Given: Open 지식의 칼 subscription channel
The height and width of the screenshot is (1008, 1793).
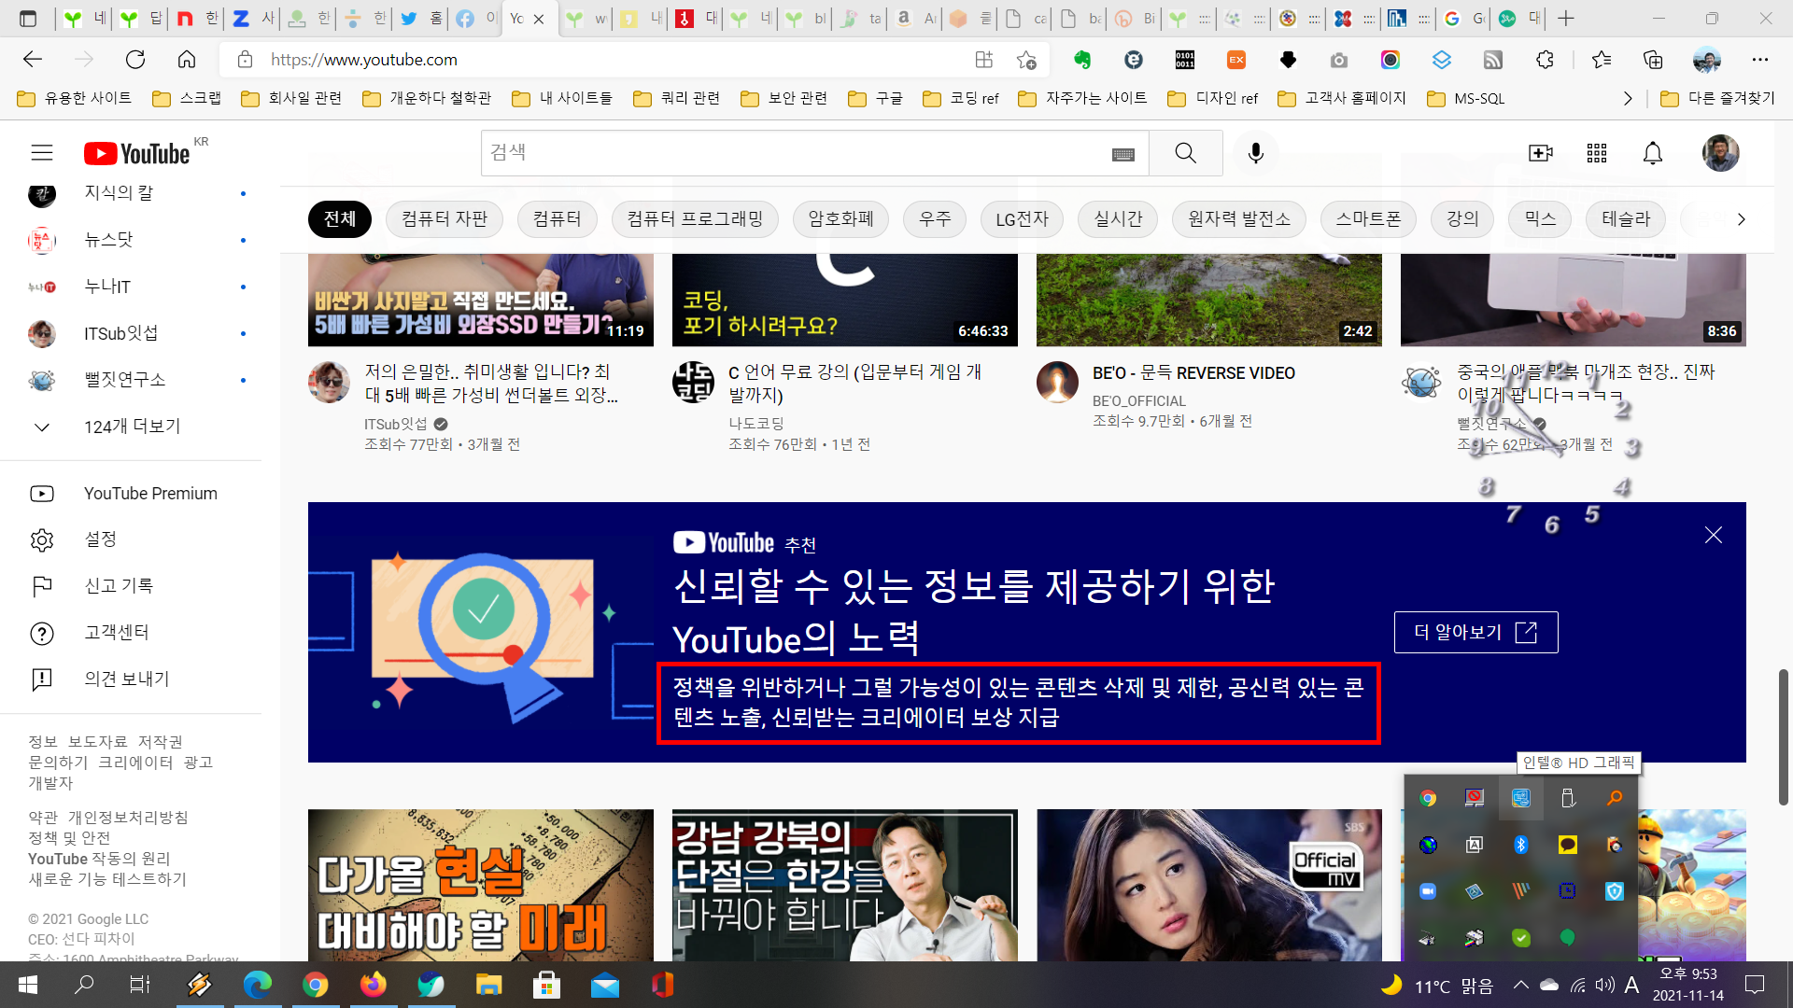Looking at the screenshot, I should point(131,193).
